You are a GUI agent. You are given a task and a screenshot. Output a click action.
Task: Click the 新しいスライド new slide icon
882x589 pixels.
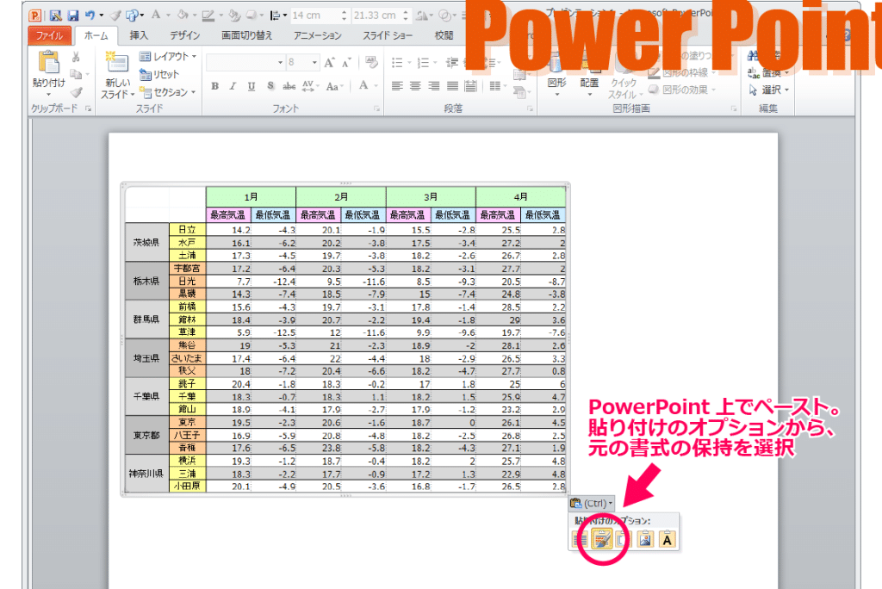coord(117,63)
